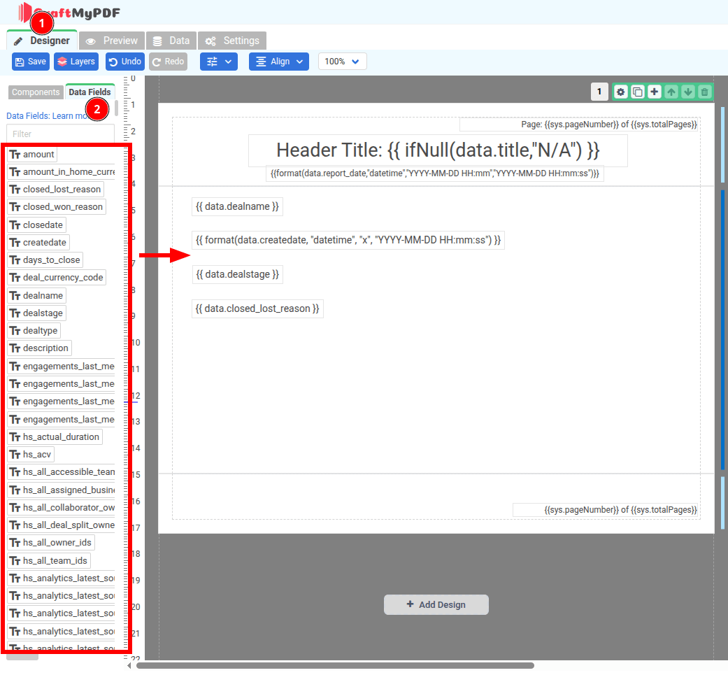Select hs_all_assigned_busin data field
Screen dimensions: 728x675
(62, 490)
